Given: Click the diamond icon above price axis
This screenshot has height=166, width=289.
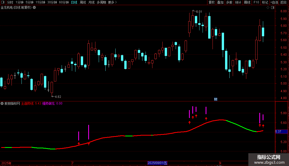Looking at the screenshot, I should (268, 8).
